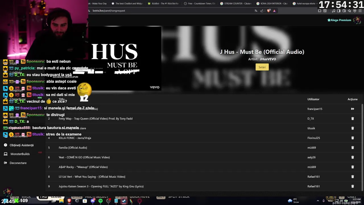Click the Utilizator column header
The width and height of the screenshot is (364, 205).
313,99
